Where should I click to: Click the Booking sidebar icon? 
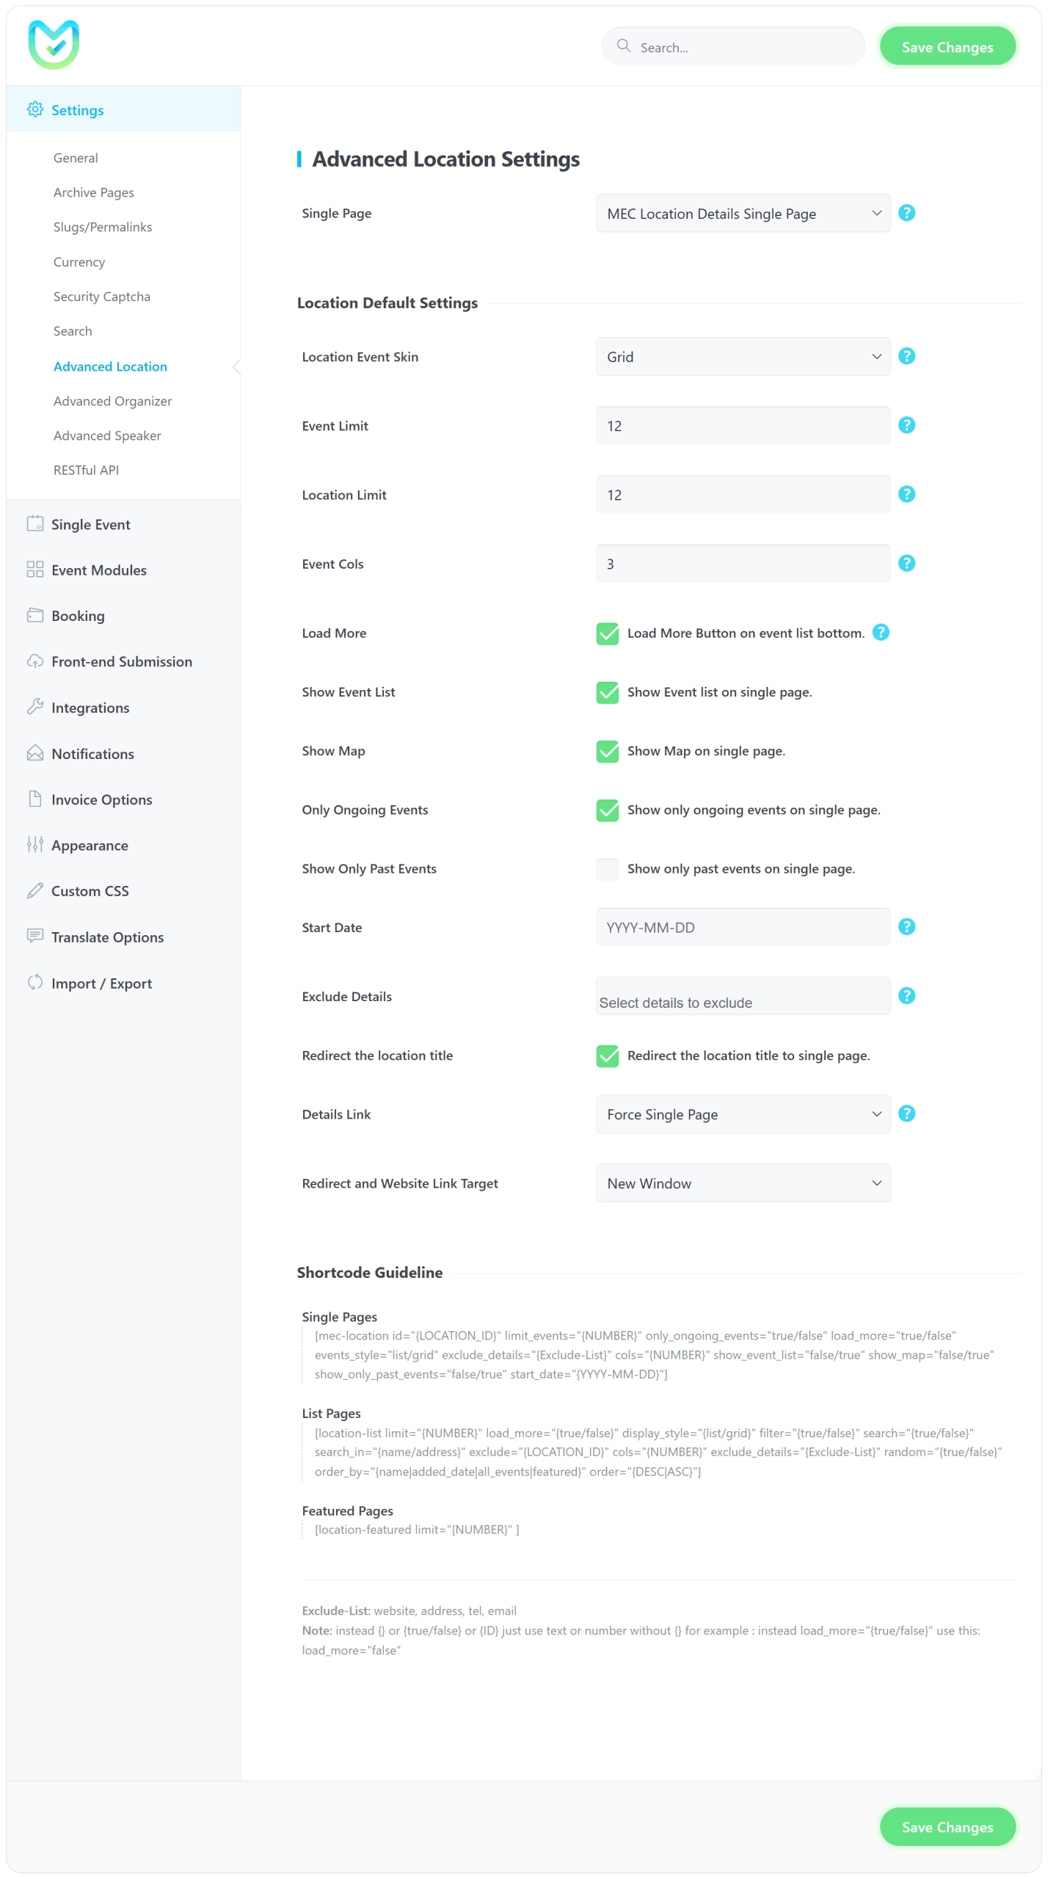[34, 616]
